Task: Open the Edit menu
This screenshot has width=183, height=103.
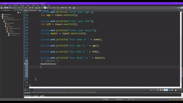Action: pos(5,5)
